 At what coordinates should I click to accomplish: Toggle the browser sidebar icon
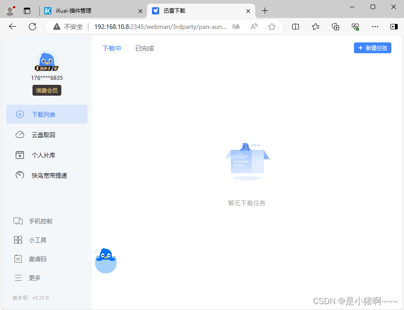coord(394,27)
